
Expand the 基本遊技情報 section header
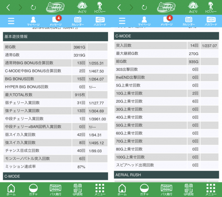coord(55,36)
